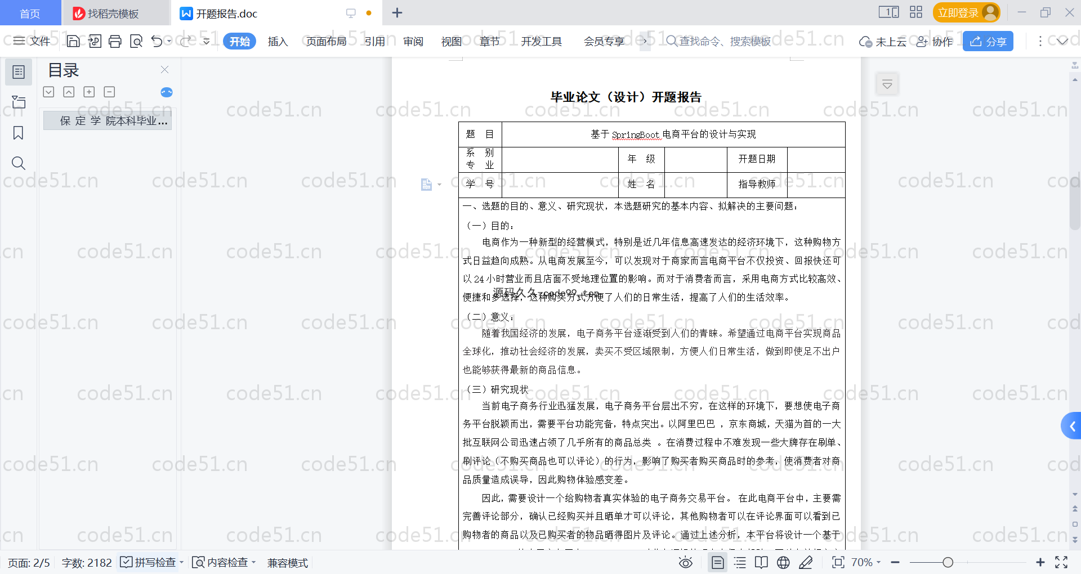
Task: Switch to outline view icon
Action: (740, 562)
